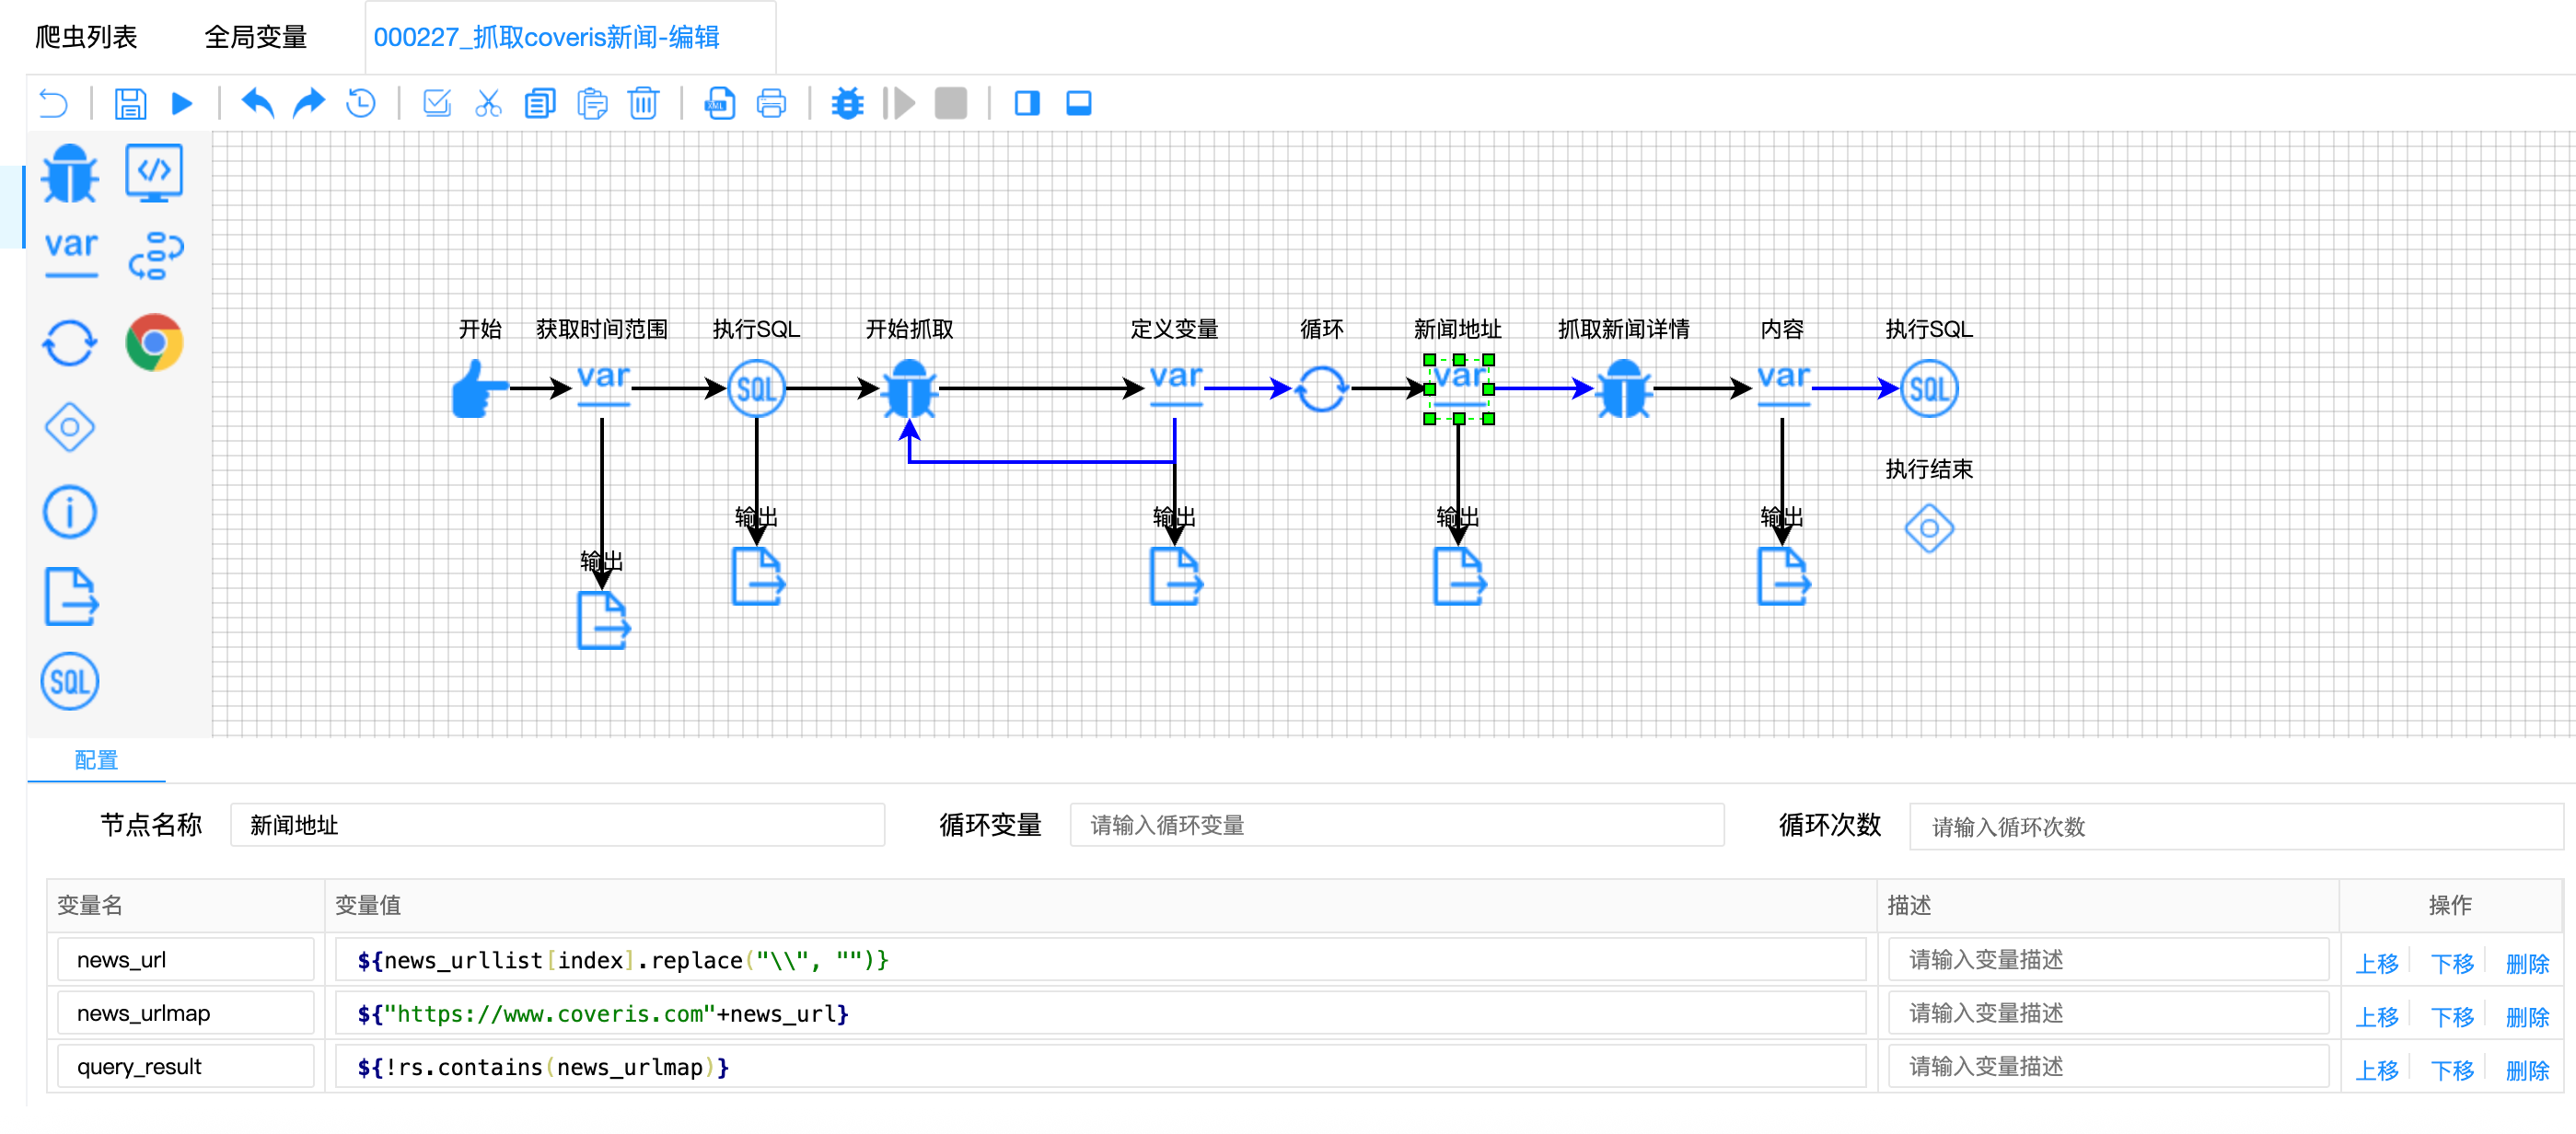Click 下移 for the news_urlmap row

[2451, 1017]
